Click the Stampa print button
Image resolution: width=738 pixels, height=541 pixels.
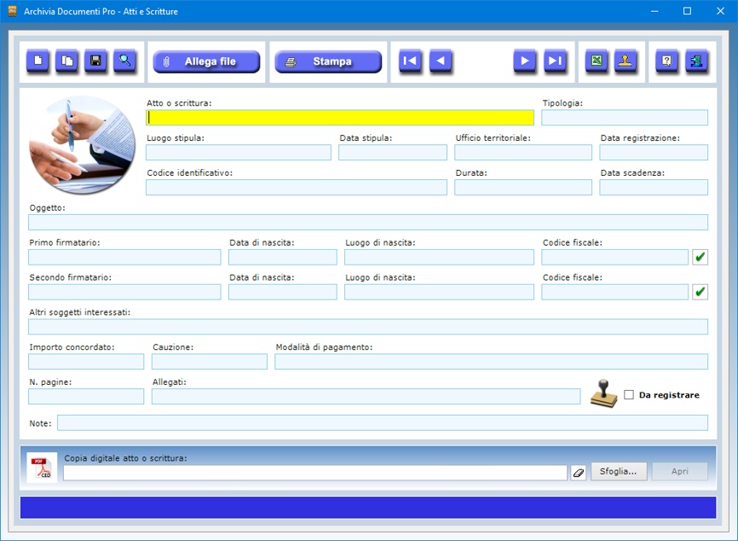tap(328, 61)
